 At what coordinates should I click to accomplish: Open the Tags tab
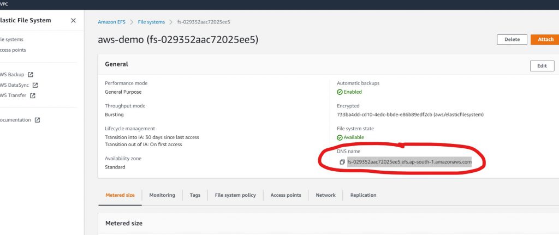[x=195, y=195]
